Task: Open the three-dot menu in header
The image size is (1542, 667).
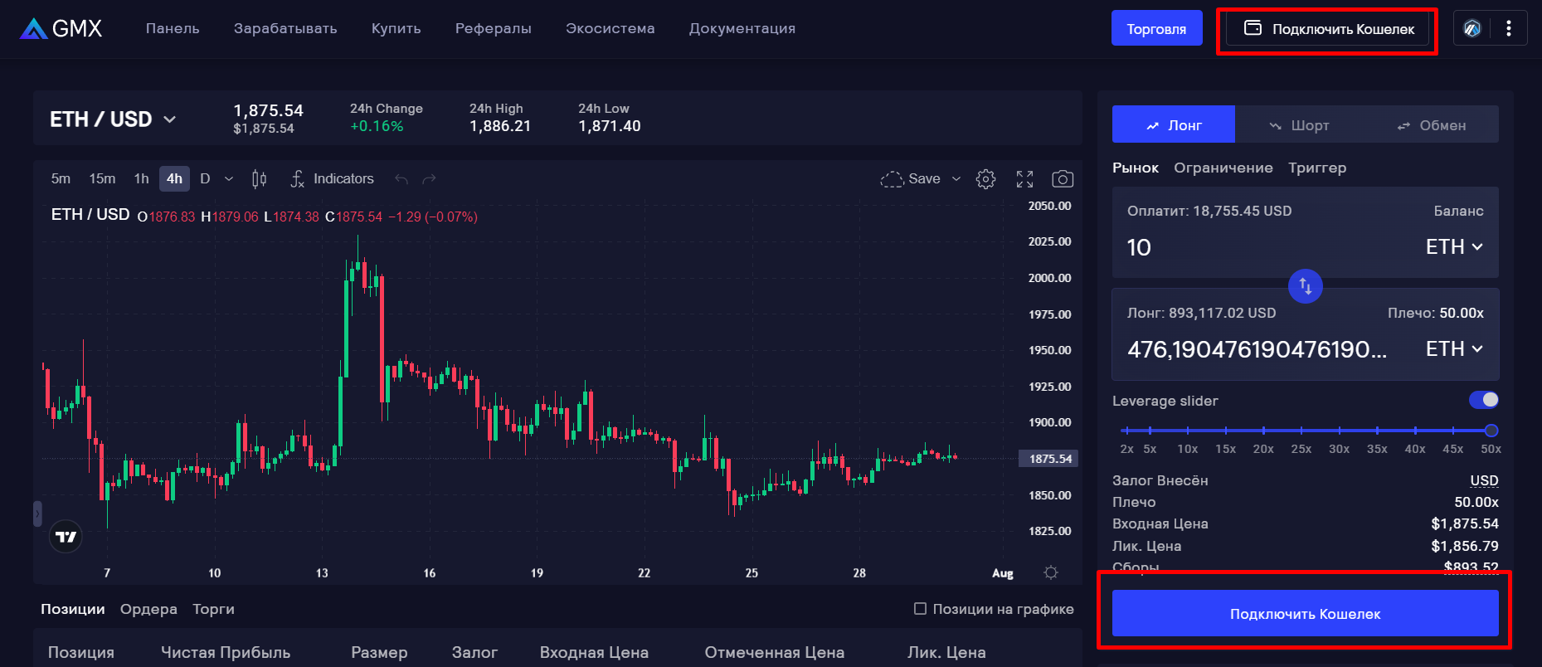Action: [x=1508, y=29]
